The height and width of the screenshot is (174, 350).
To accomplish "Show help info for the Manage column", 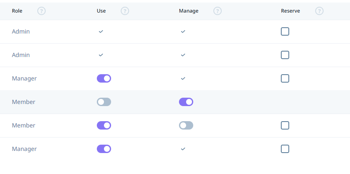I will [x=218, y=11].
